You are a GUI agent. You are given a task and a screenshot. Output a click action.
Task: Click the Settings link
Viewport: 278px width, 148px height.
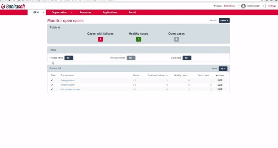pos(272,6)
